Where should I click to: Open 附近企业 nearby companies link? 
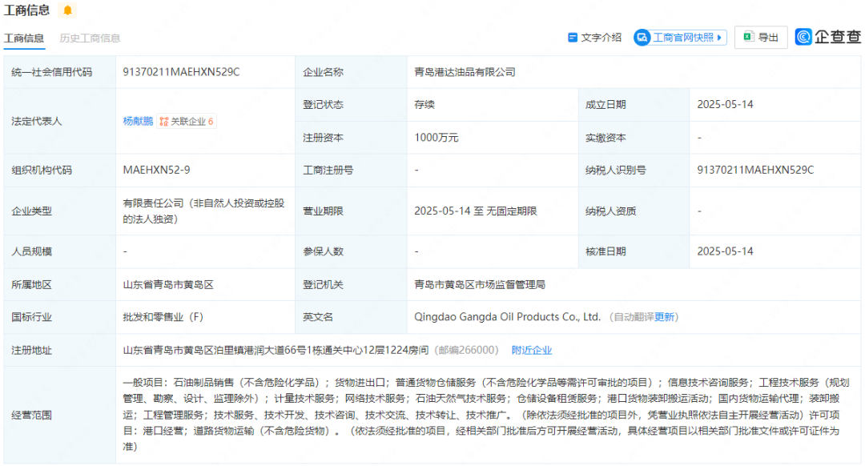coord(532,350)
